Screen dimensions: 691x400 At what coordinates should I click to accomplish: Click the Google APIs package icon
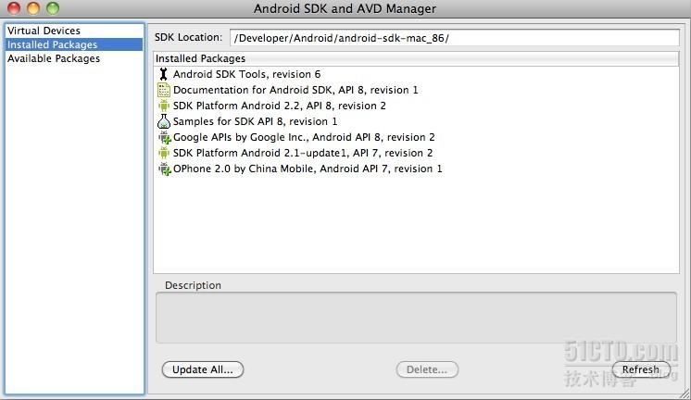tap(164, 137)
